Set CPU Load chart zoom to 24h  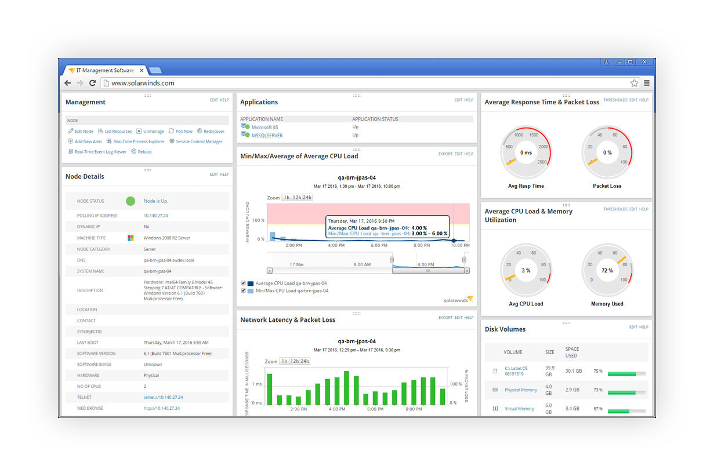click(307, 198)
